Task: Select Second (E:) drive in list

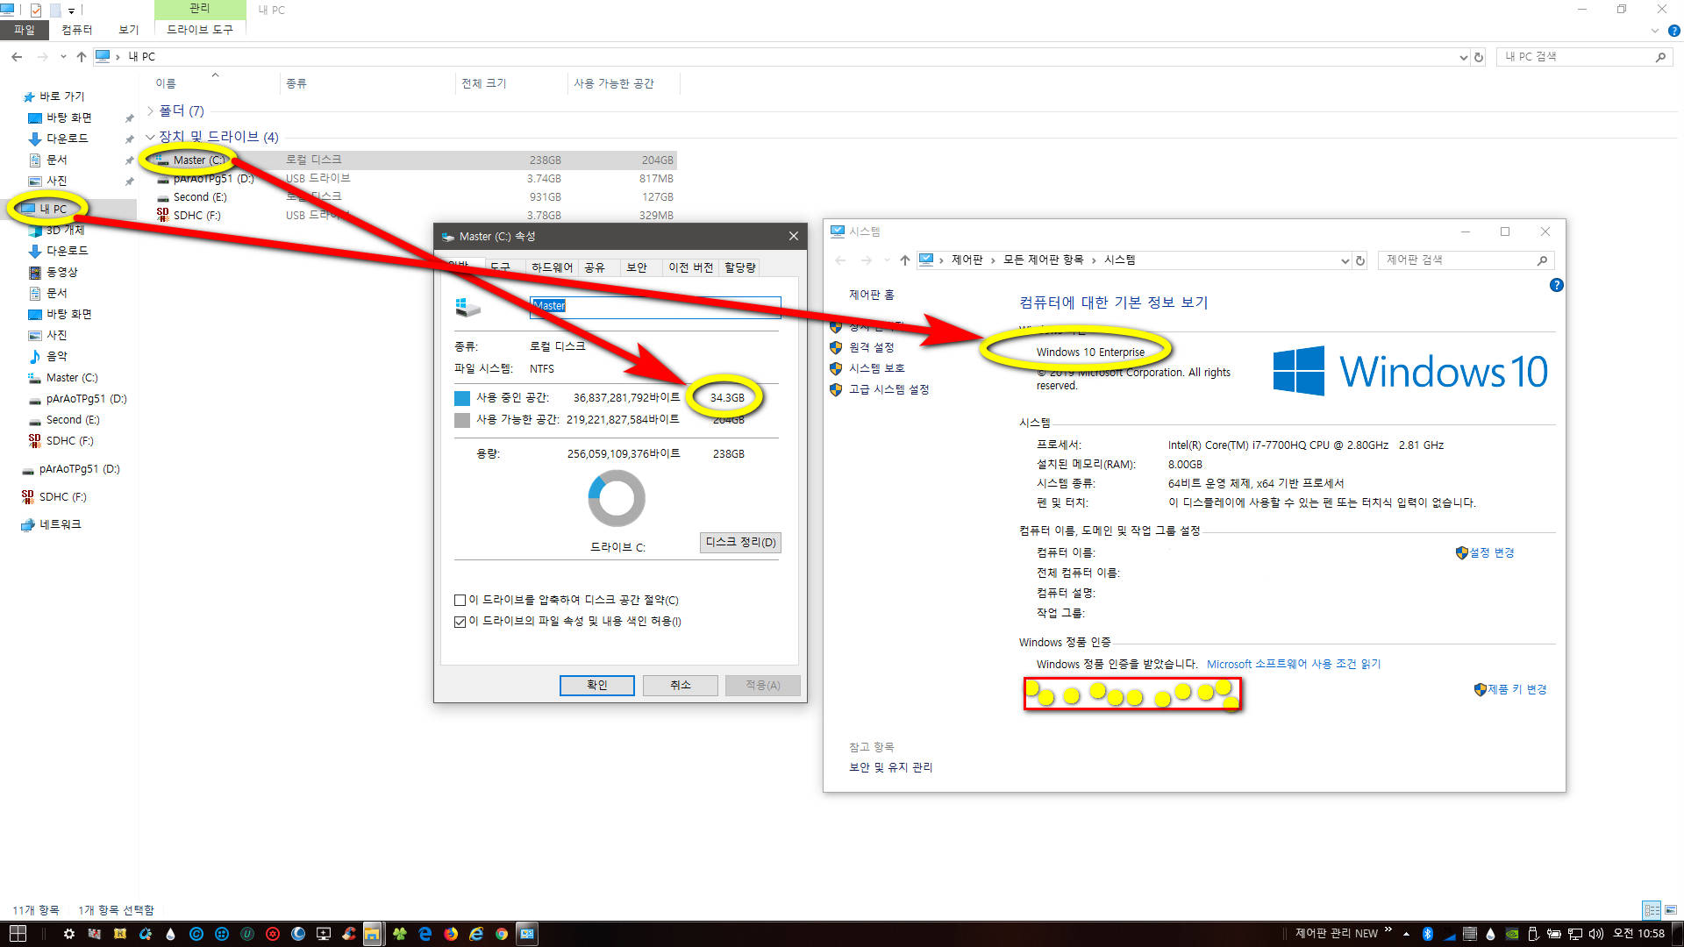Action: click(200, 197)
